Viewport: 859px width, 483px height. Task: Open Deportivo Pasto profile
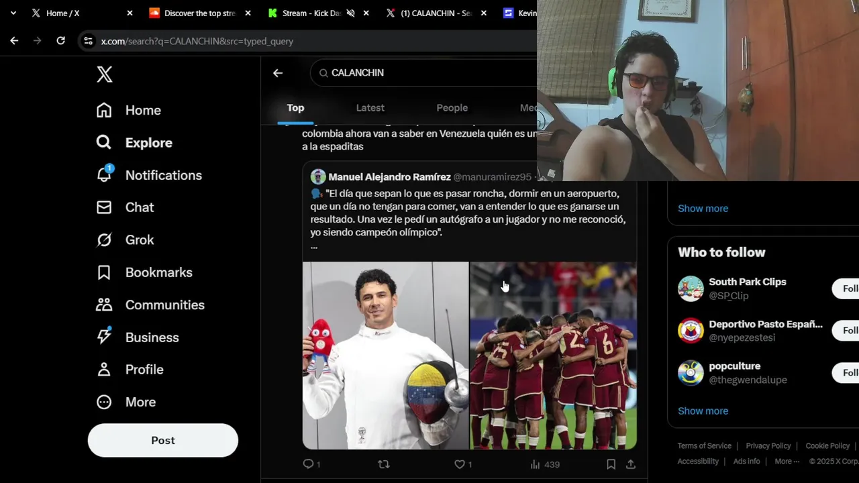point(766,324)
